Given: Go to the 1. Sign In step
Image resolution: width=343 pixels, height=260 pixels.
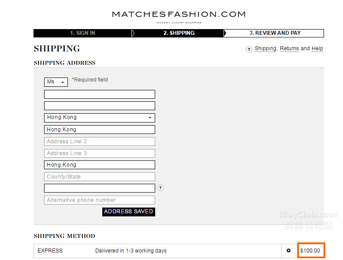Looking at the screenshot, I should pos(82,33).
